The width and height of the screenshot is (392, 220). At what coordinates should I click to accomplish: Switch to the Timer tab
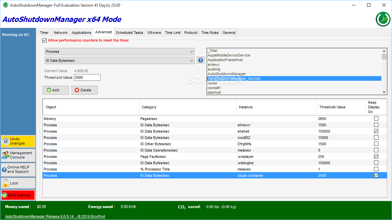point(44,33)
